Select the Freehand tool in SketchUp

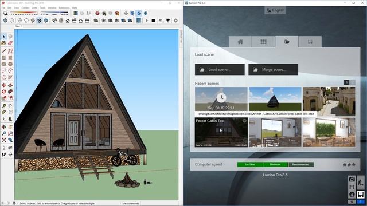pyautogui.click(x=10, y=51)
